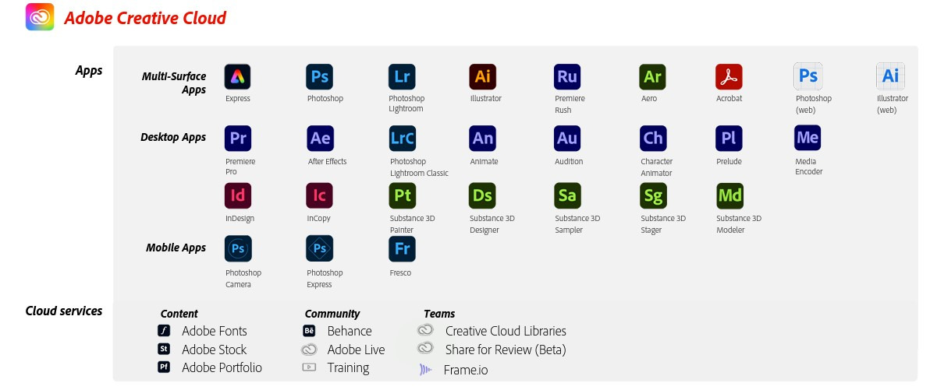Click the InCopy Ic icon

pos(319,196)
